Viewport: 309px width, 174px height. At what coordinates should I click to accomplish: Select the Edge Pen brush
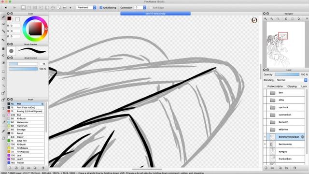tap(26, 141)
